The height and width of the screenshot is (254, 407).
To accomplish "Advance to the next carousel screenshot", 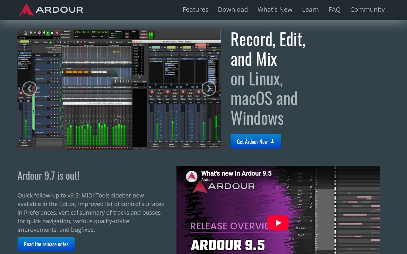I will pos(209,89).
